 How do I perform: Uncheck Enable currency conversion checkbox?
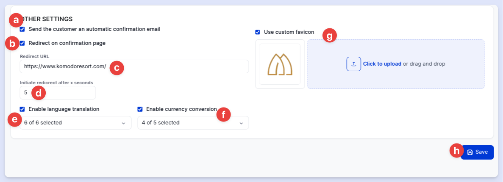(140, 109)
